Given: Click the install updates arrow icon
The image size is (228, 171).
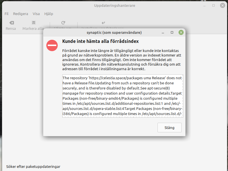Looking at the screenshot, I should (103, 23).
